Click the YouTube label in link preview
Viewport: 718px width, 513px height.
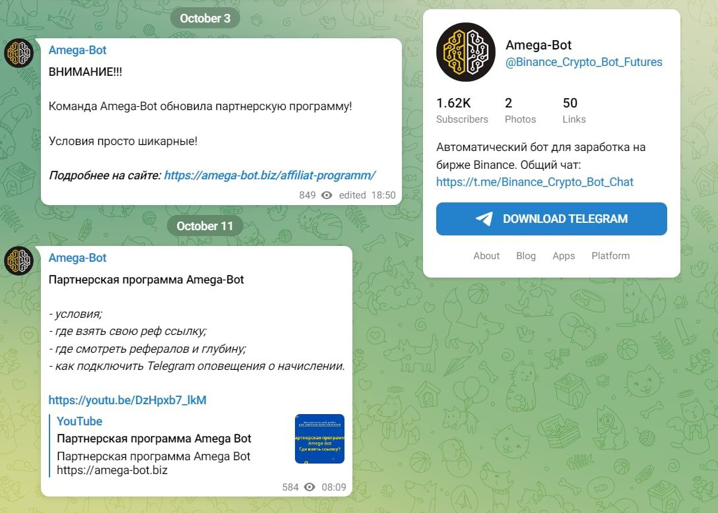(79, 421)
